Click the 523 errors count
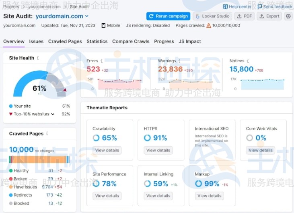 [93, 69]
